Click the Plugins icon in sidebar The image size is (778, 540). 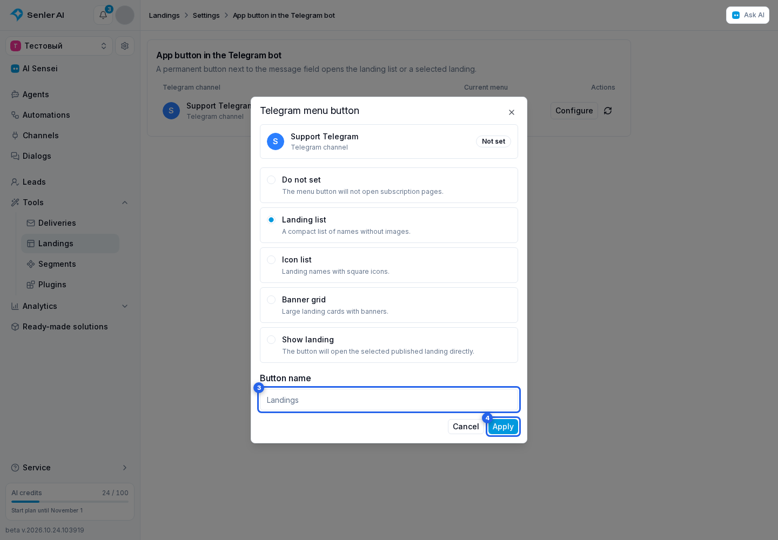(31, 285)
